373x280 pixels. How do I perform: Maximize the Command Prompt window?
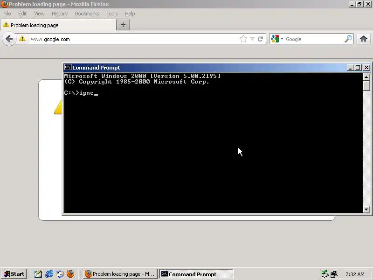358,68
